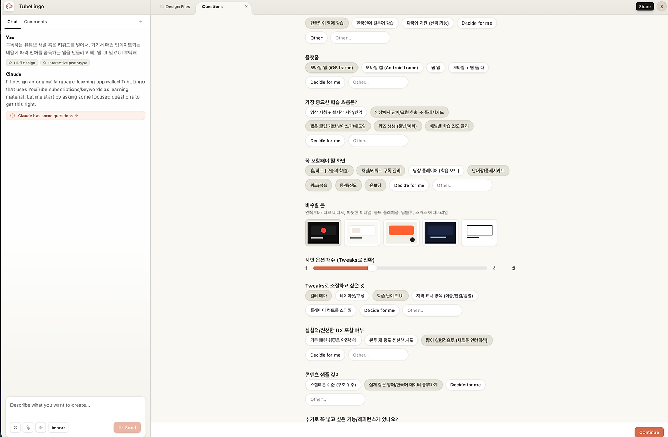668x437 pixels.
Task: Select the '한국인이 일본어 학습' option
Action: pyautogui.click(x=375, y=23)
